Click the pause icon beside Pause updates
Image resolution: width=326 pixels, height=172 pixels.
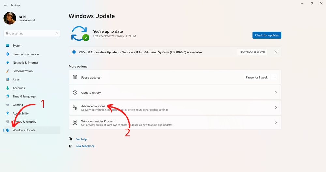click(x=75, y=77)
